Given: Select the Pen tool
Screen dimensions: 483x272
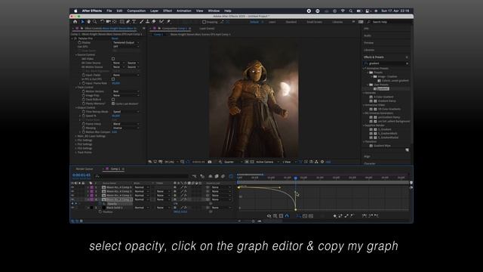Looking at the screenshot, I should click(128, 22).
